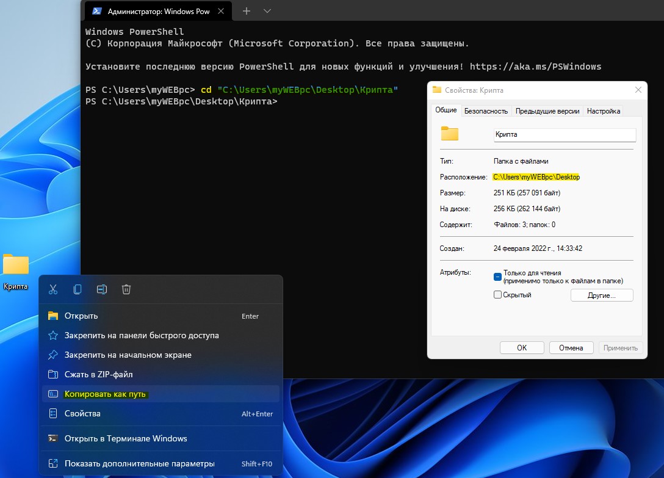Image resolution: width=664 pixels, height=478 pixels.
Task: Close the Свойства: Крипта dialog
Action: (x=638, y=90)
